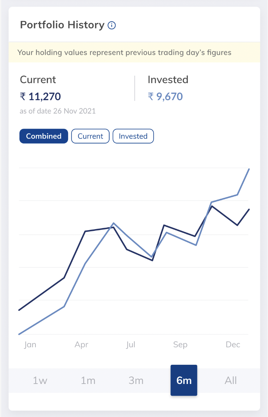
Task: Open the 3m chart period
Action: (135, 380)
